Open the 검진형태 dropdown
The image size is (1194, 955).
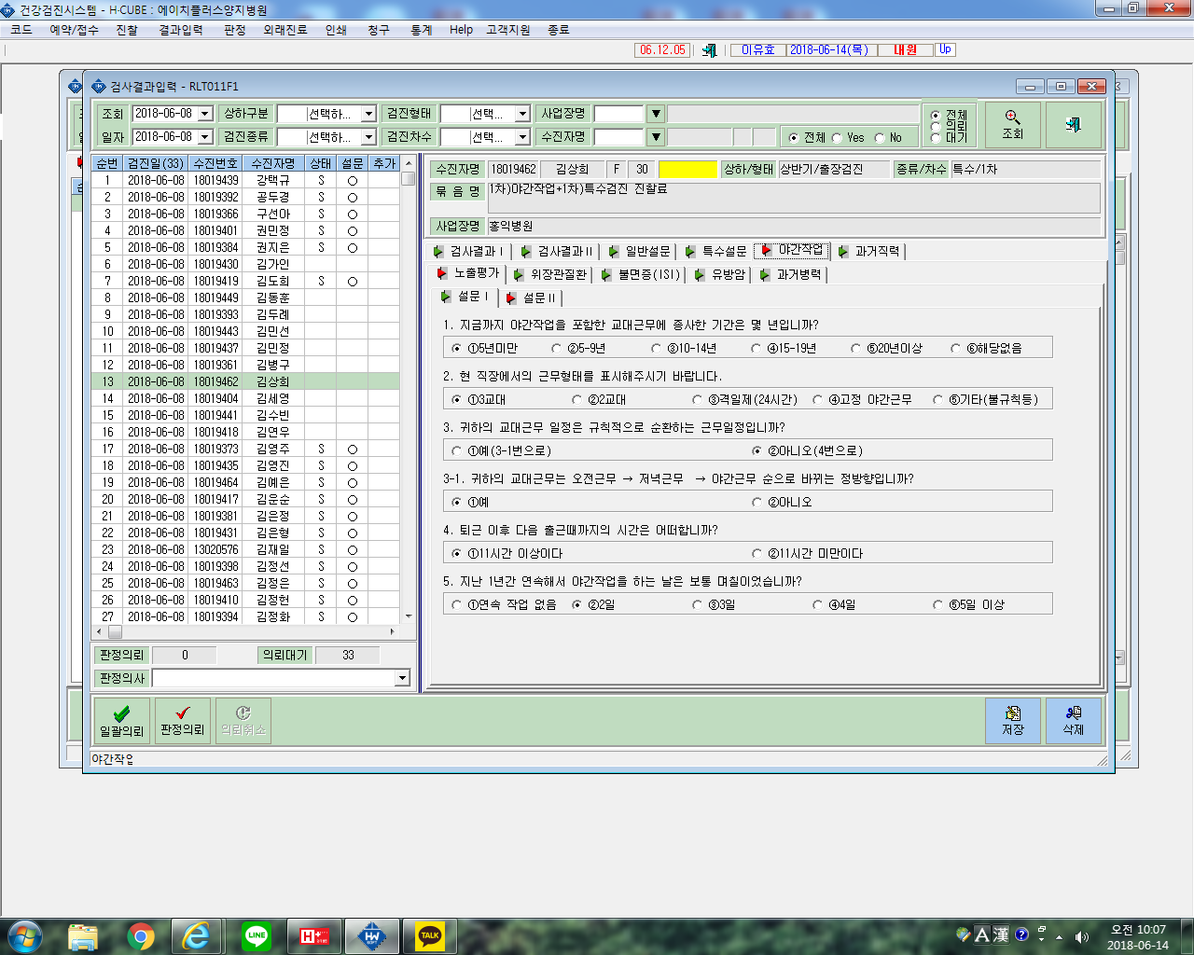[522, 114]
